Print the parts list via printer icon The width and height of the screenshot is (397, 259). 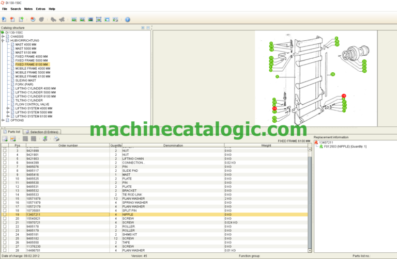(56, 138)
